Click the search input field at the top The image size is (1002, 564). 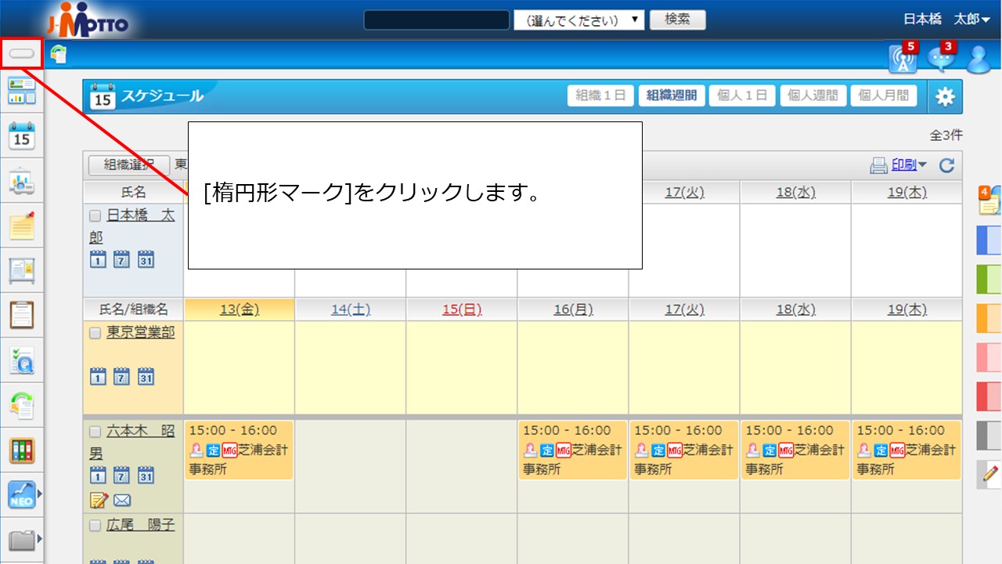(x=435, y=20)
